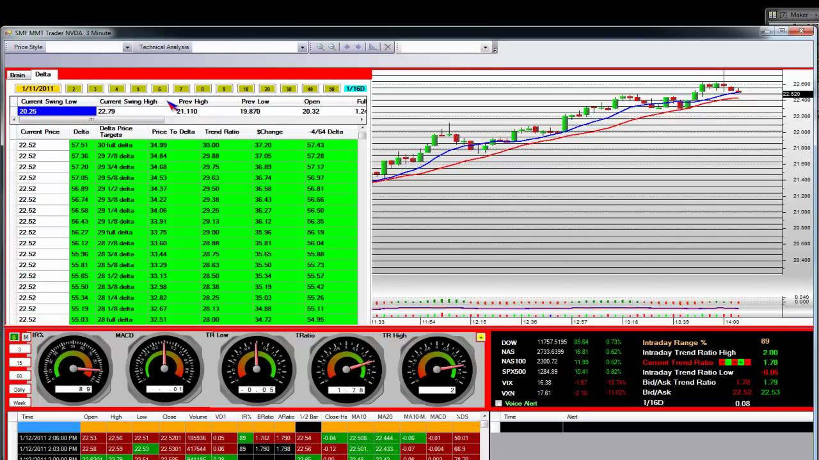Image resolution: width=819 pixels, height=460 pixels.
Task: Click the yellow 50 button
Action: [x=331, y=89]
